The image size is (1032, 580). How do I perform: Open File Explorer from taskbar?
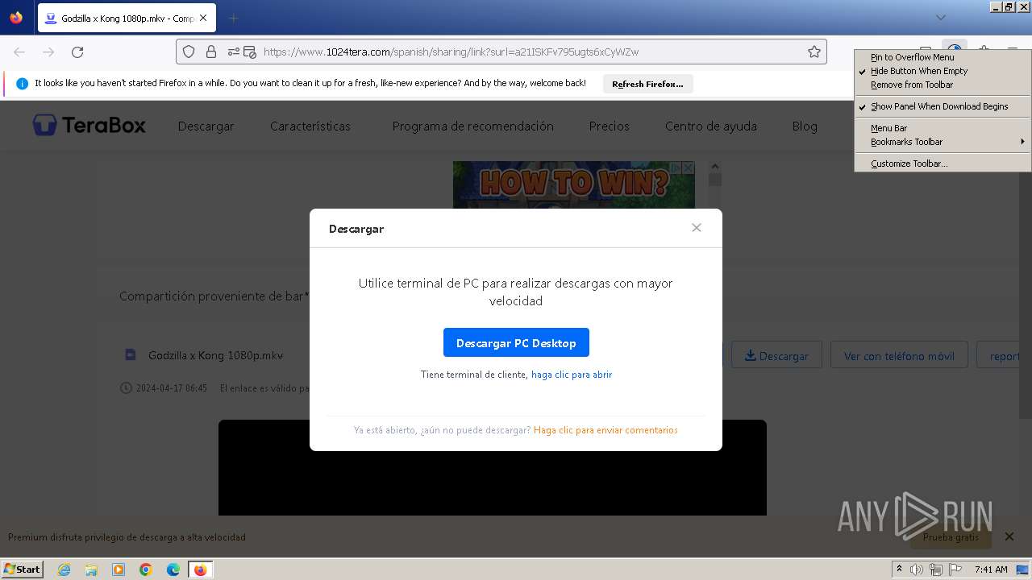91,570
